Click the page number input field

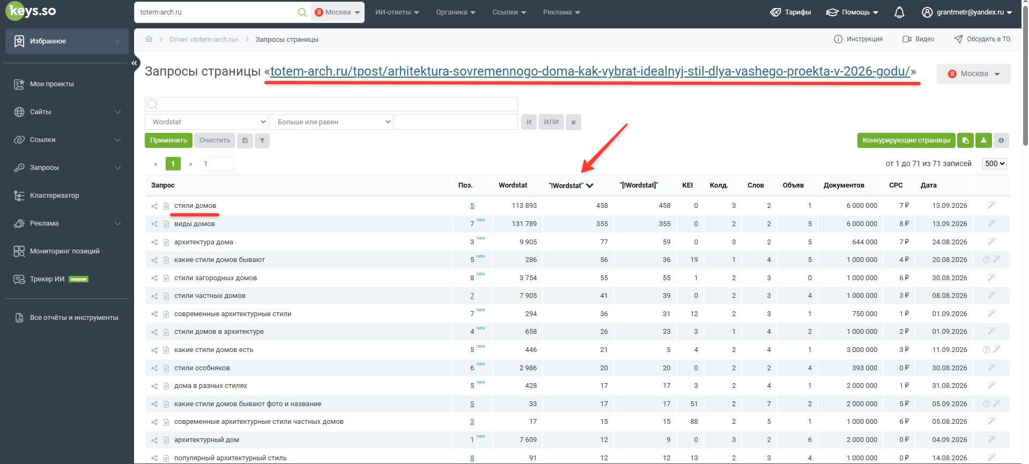coord(217,164)
